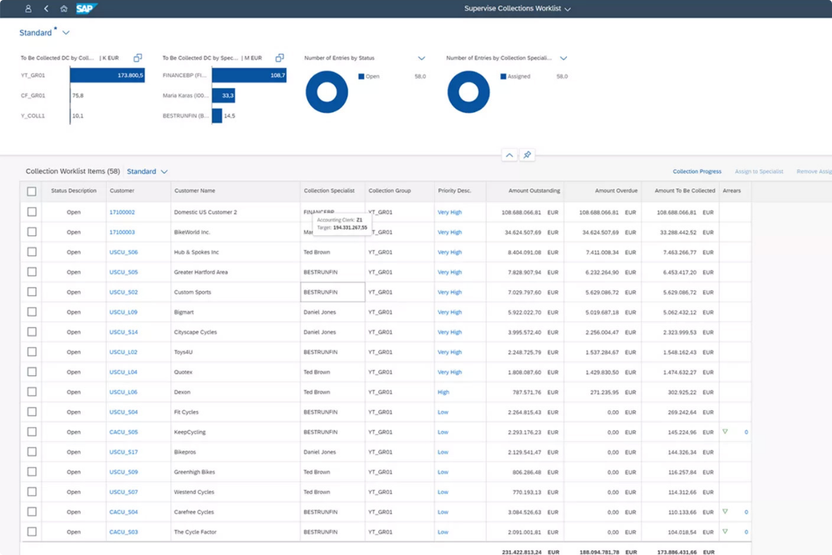Check the Bigmart row checkbox
Image resolution: width=832 pixels, height=555 pixels.
[32, 312]
